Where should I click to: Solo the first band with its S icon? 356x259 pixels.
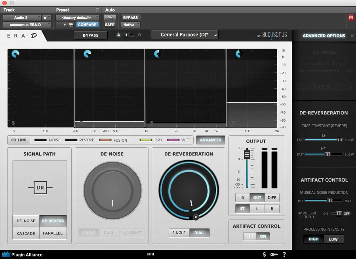point(13,123)
